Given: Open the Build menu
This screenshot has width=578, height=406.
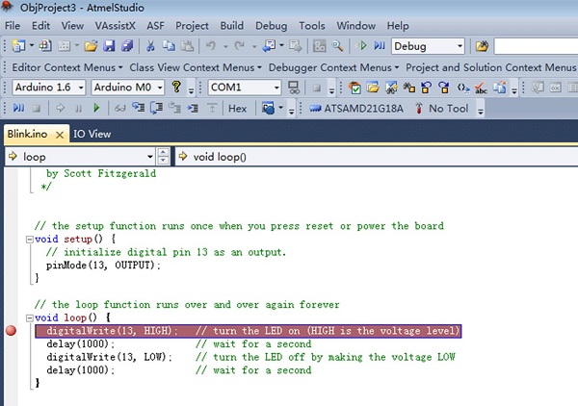Looking at the screenshot, I should click(232, 26).
